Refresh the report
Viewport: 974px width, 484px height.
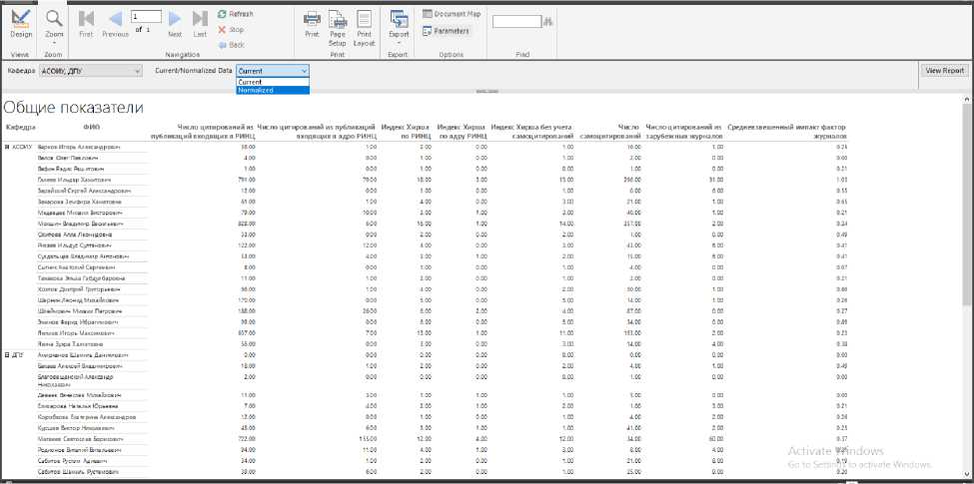236,15
